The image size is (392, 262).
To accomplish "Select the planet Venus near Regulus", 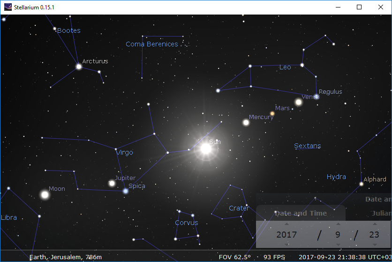I will pos(299,102).
